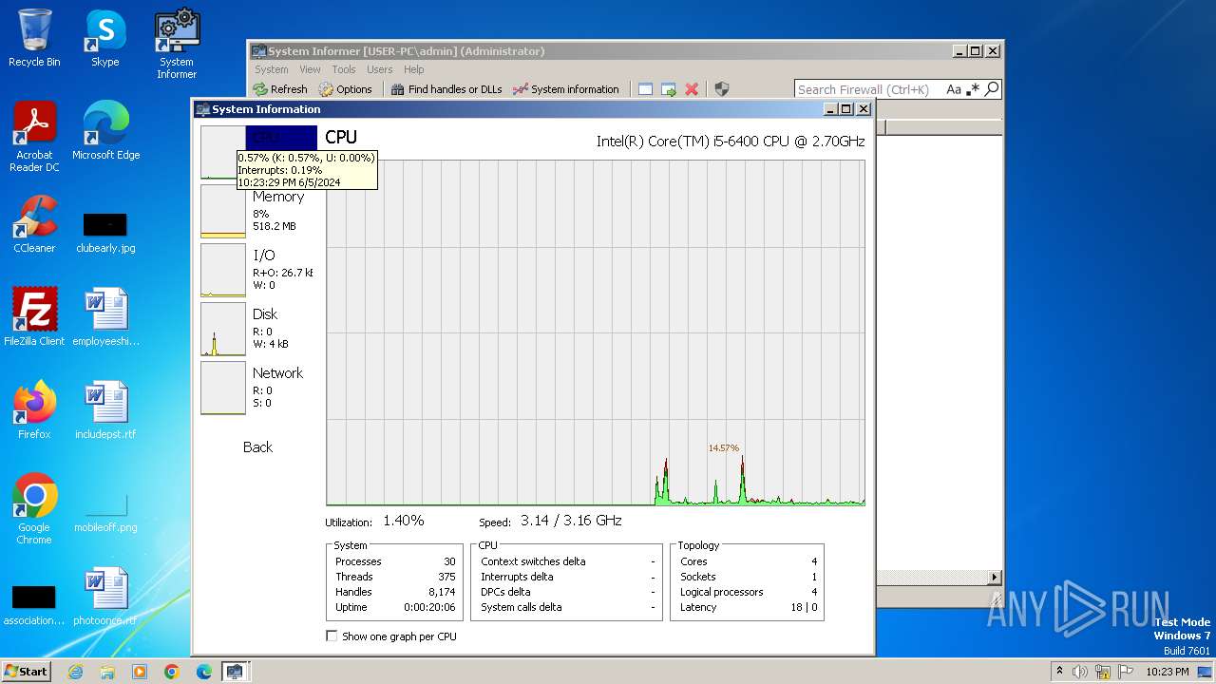Open the Options toolbar button

click(346, 89)
